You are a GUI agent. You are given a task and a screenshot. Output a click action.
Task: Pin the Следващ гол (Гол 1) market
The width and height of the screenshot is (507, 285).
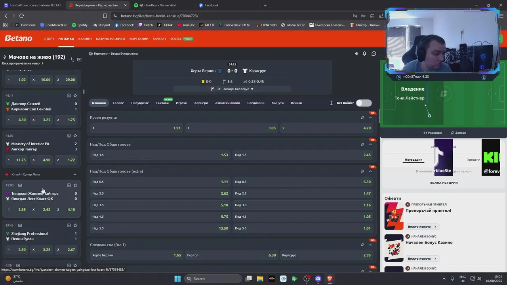click(362, 245)
